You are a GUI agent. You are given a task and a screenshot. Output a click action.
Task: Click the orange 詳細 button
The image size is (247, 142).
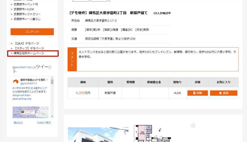(x=198, y=93)
